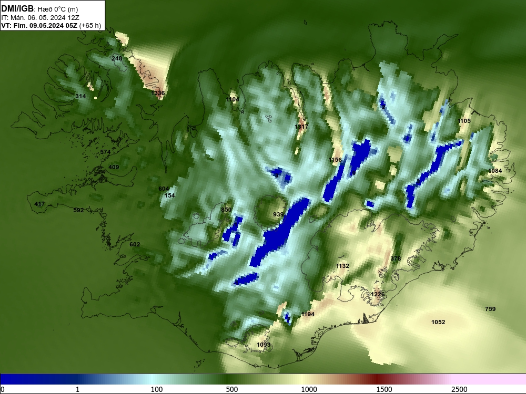Screen dimensions: 526x394
Task: Click the 248 value on the map
Action: pyautogui.click(x=117, y=59)
